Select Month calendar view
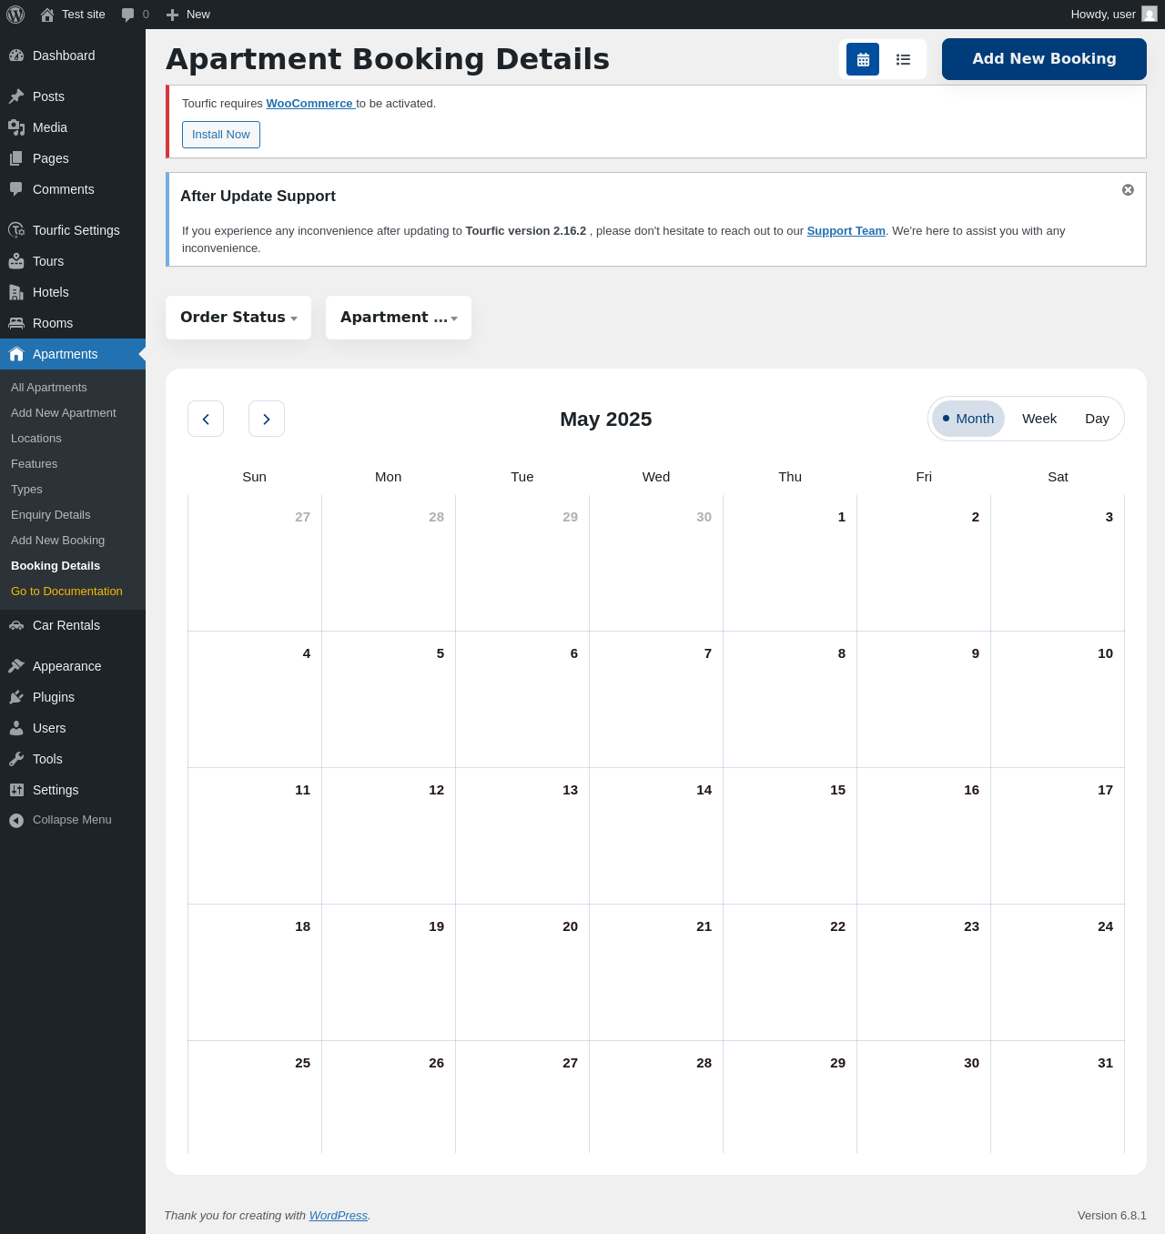Screen dimensions: 1165x1234 click(x=968, y=419)
